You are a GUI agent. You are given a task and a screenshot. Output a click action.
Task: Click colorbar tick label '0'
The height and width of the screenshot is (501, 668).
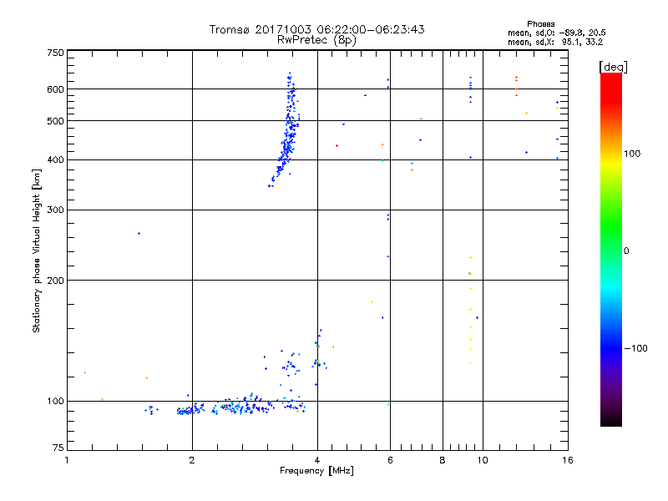626,250
